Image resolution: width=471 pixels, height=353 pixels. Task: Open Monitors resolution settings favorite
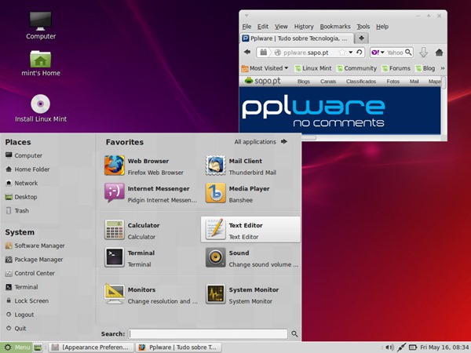pos(149,294)
